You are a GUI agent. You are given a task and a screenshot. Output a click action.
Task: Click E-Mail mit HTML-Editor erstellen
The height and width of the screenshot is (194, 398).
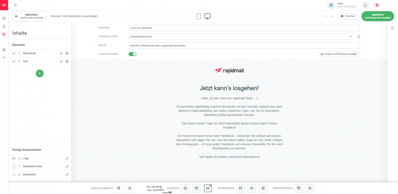tap(339, 54)
